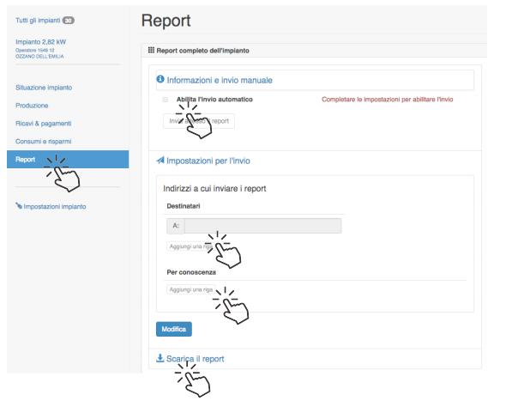Open Situazione impianto in the sidebar

(x=44, y=88)
